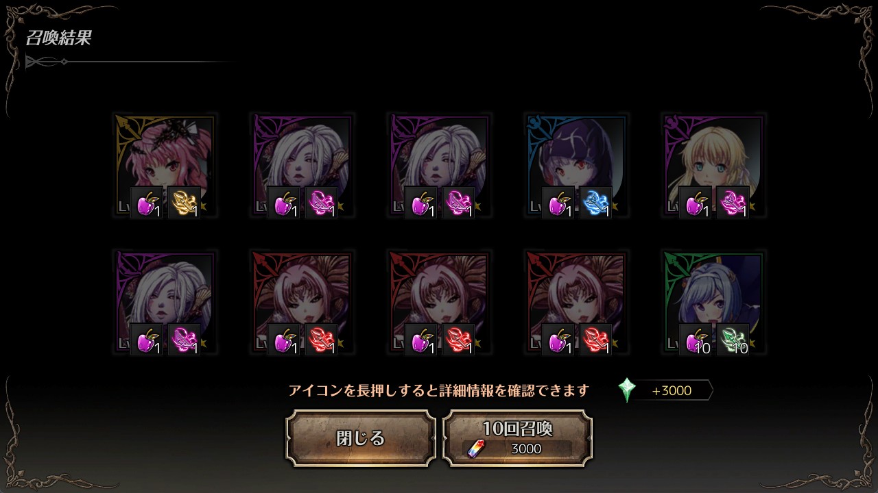Select the last red-framed character in bottom row

pyautogui.click(x=576, y=303)
